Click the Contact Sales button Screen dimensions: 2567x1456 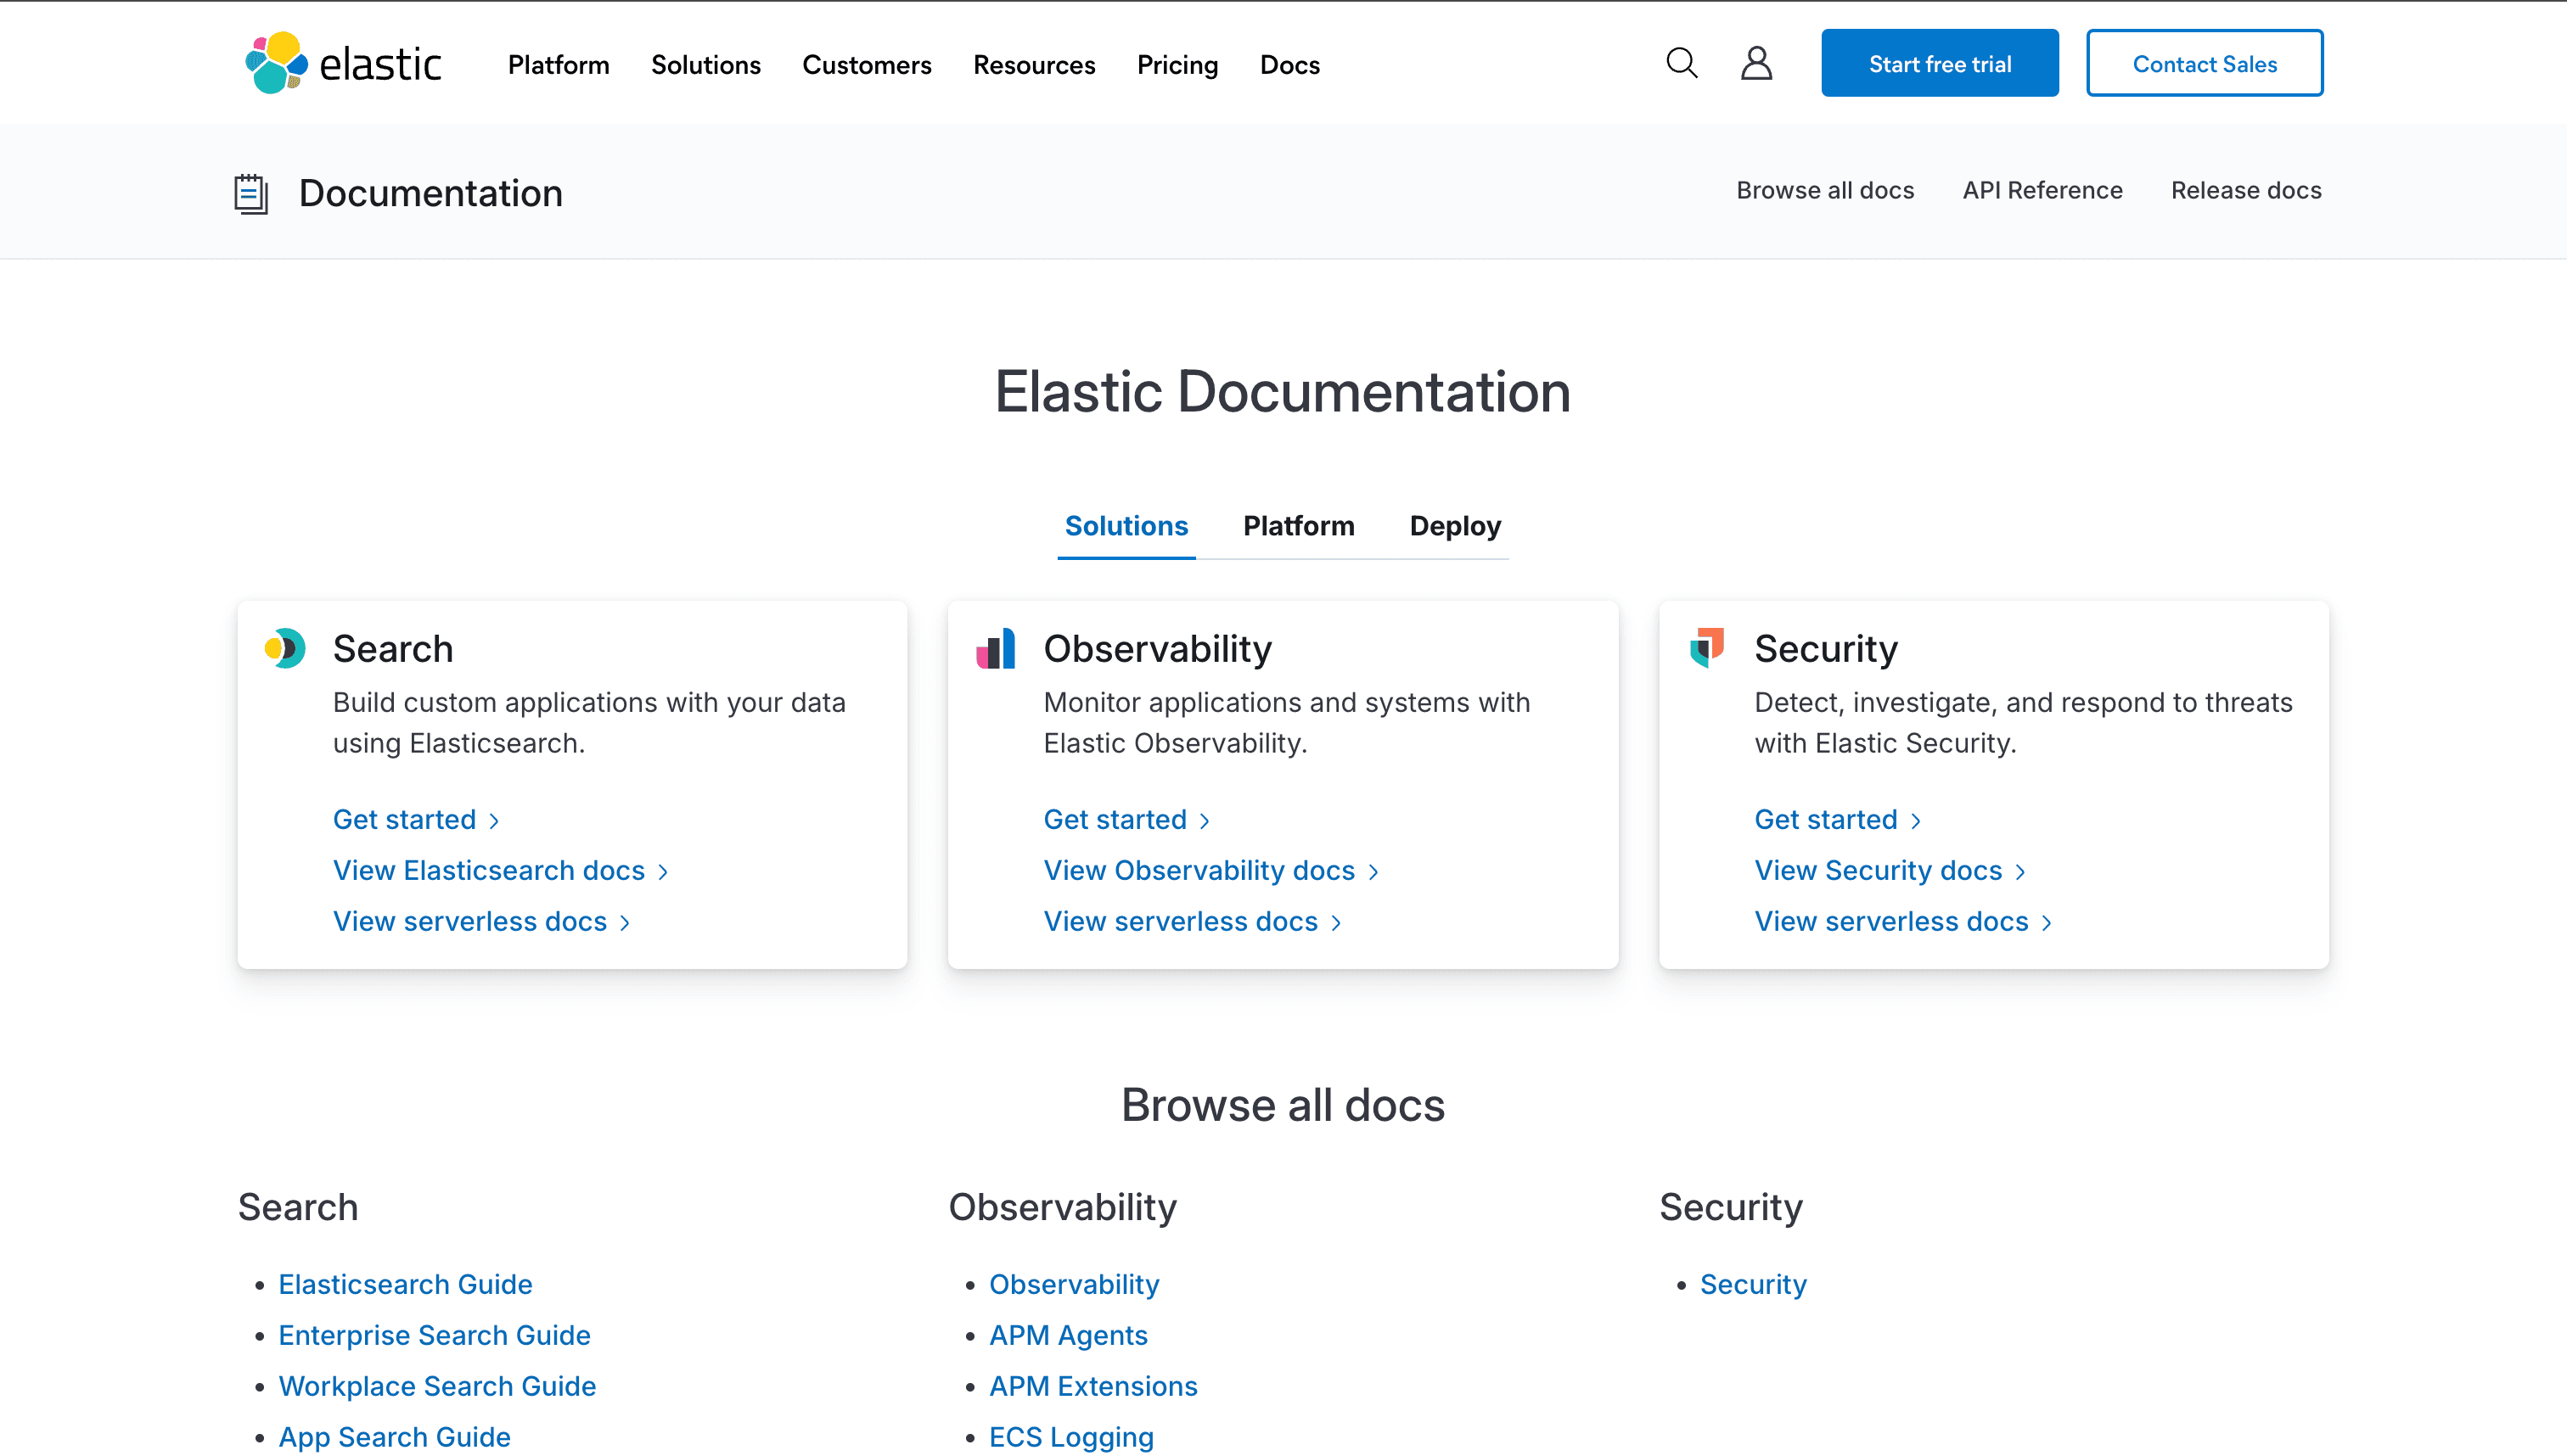click(x=2205, y=63)
